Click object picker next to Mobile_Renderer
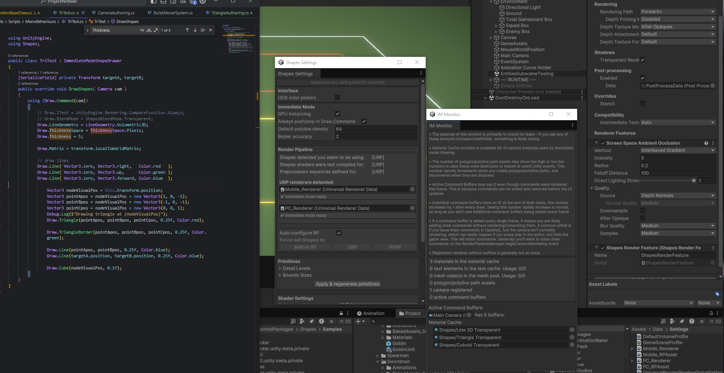 coord(412,190)
